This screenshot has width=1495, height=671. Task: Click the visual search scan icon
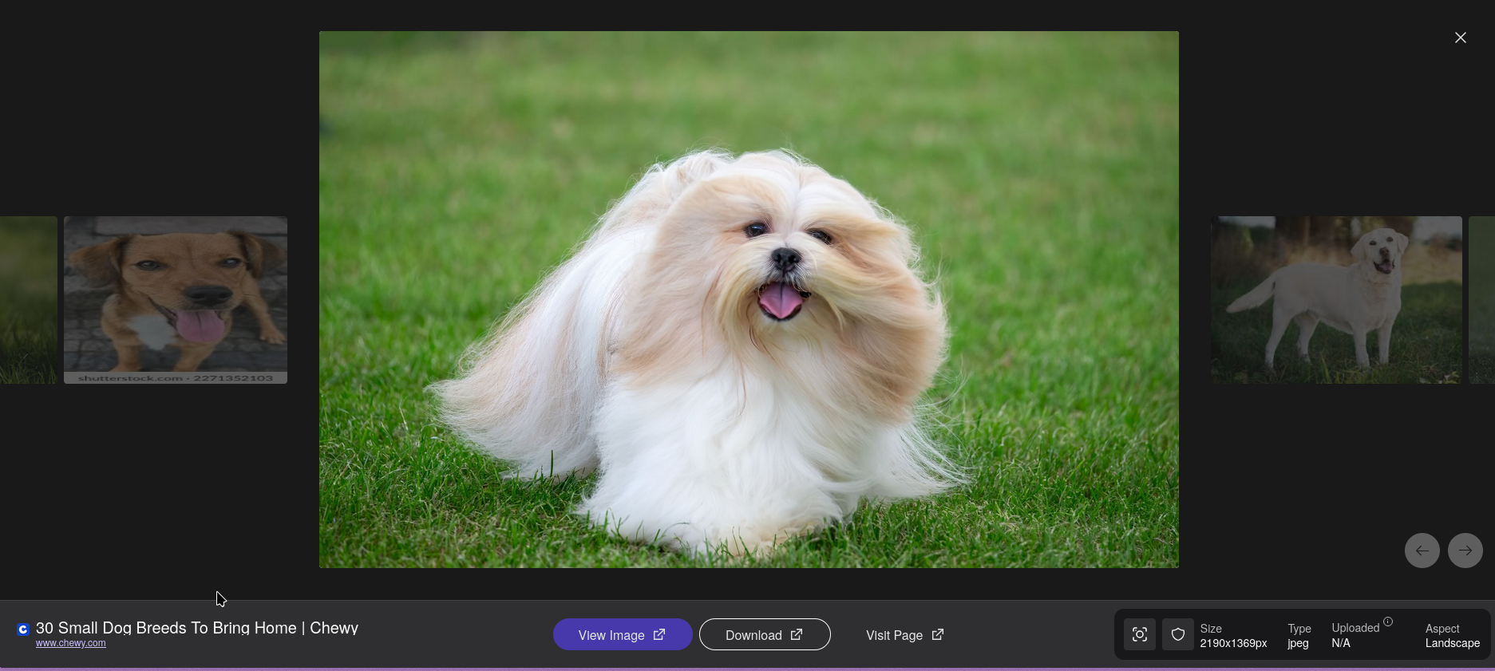pos(1139,635)
